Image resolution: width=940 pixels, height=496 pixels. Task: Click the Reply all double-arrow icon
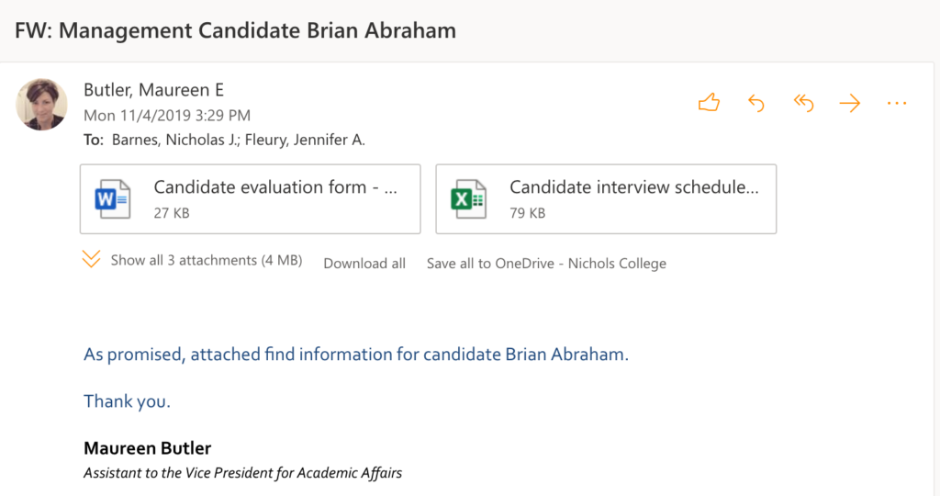pos(803,104)
